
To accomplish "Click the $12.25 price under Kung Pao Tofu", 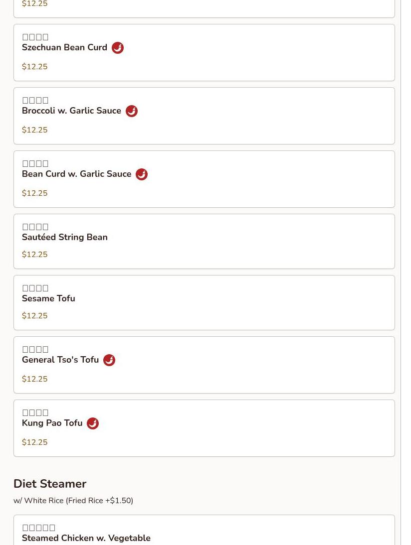I will point(35,442).
